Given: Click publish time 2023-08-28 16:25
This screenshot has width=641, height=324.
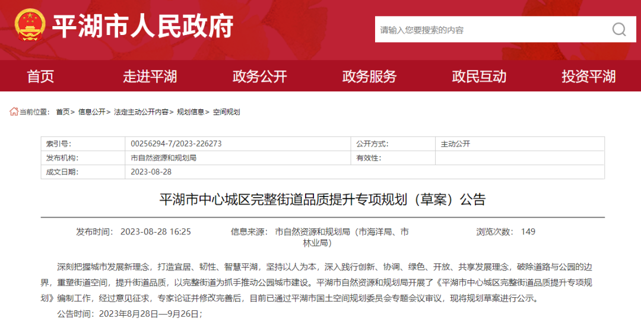Looking at the screenshot, I should click(156, 231).
